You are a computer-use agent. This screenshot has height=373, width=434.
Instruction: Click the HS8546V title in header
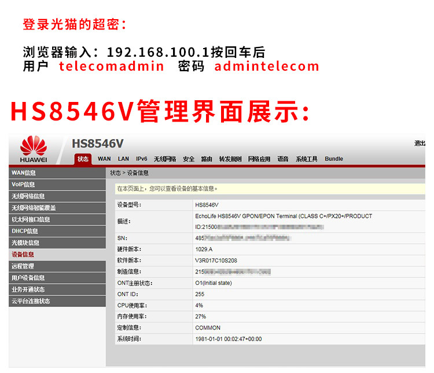pos(98,144)
